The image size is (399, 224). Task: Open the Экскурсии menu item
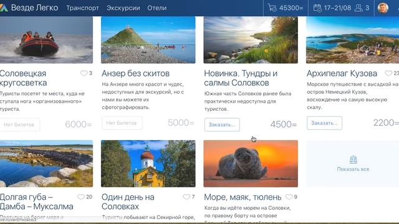[123, 8]
